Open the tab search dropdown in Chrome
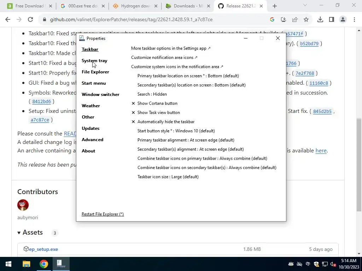 coord(305,5)
